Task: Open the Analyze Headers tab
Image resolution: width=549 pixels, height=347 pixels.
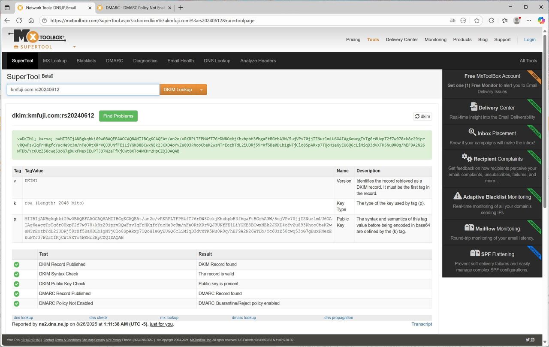Action: click(x=258, y=61)
